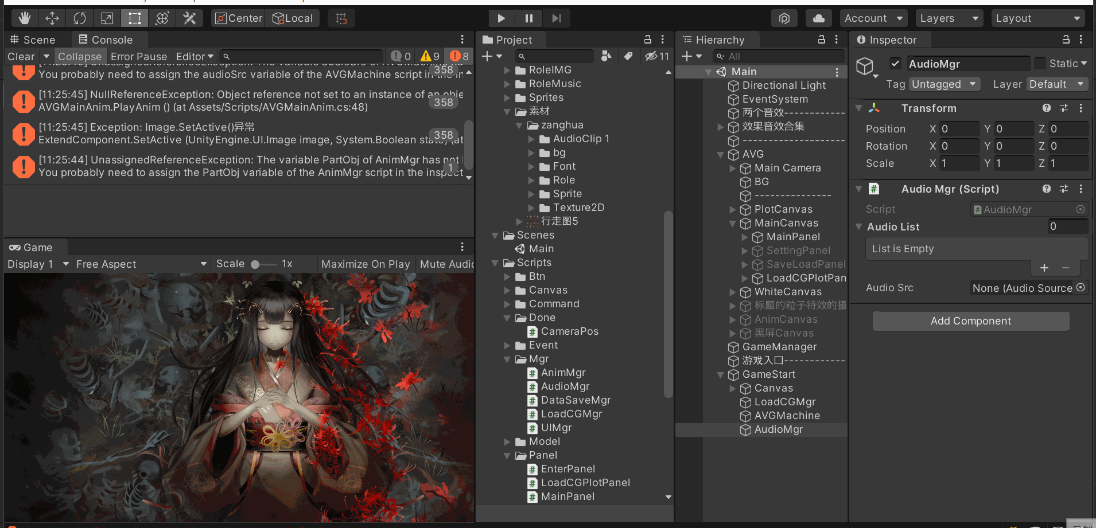
Task: Collapse the Mgr folder
Action: pos(507,359)
